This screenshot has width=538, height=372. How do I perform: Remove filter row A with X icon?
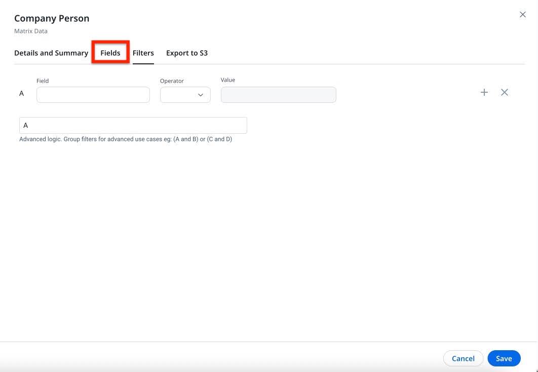tap(504, 92)
